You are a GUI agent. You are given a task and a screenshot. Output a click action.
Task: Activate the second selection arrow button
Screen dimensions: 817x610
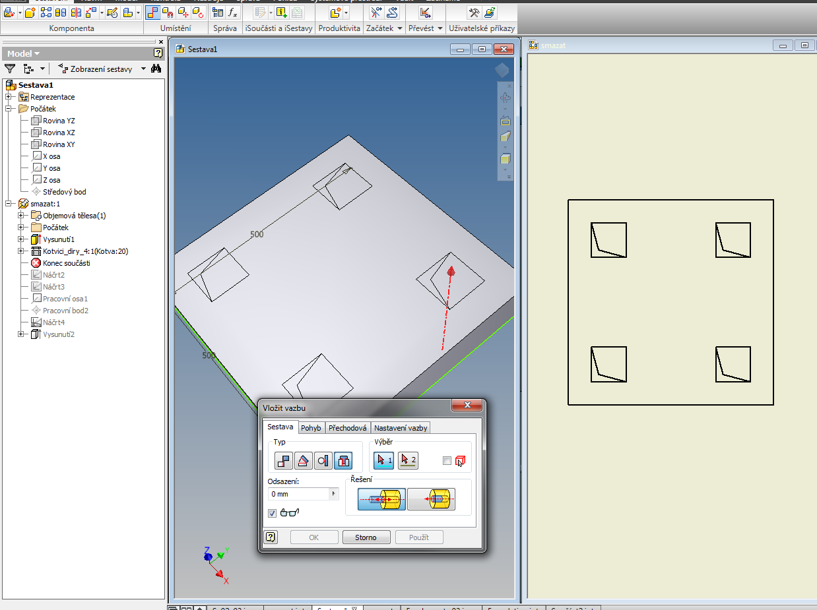pyautogui.click(x=408, y=460)
